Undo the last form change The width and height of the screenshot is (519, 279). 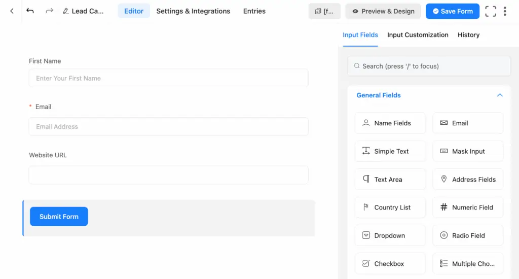(x=30, y=11)
